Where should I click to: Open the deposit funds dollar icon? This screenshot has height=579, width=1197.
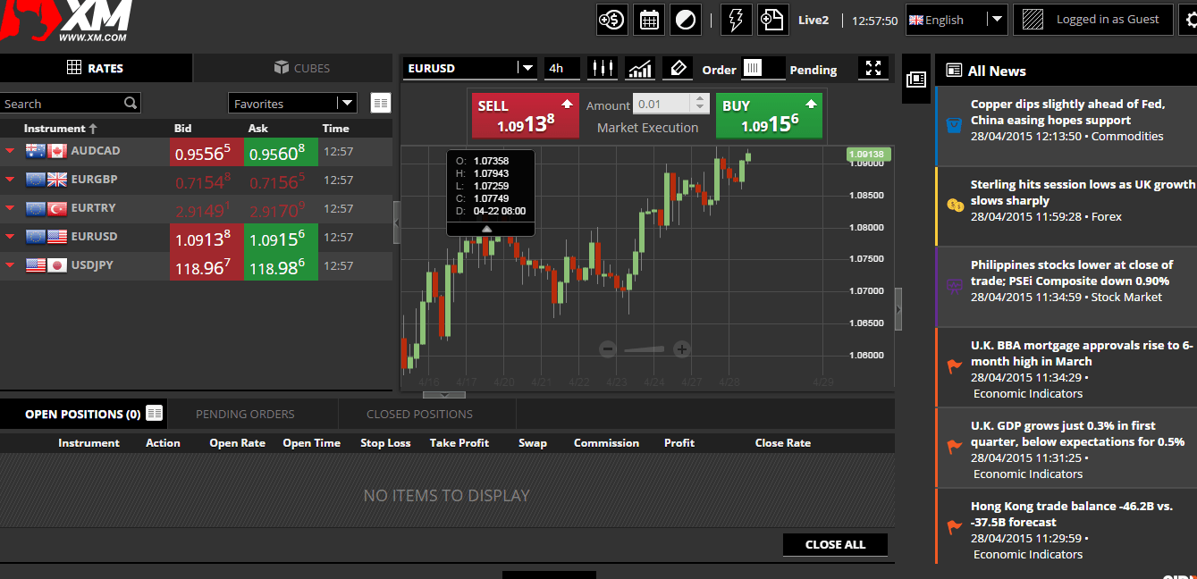pos(611,20)
